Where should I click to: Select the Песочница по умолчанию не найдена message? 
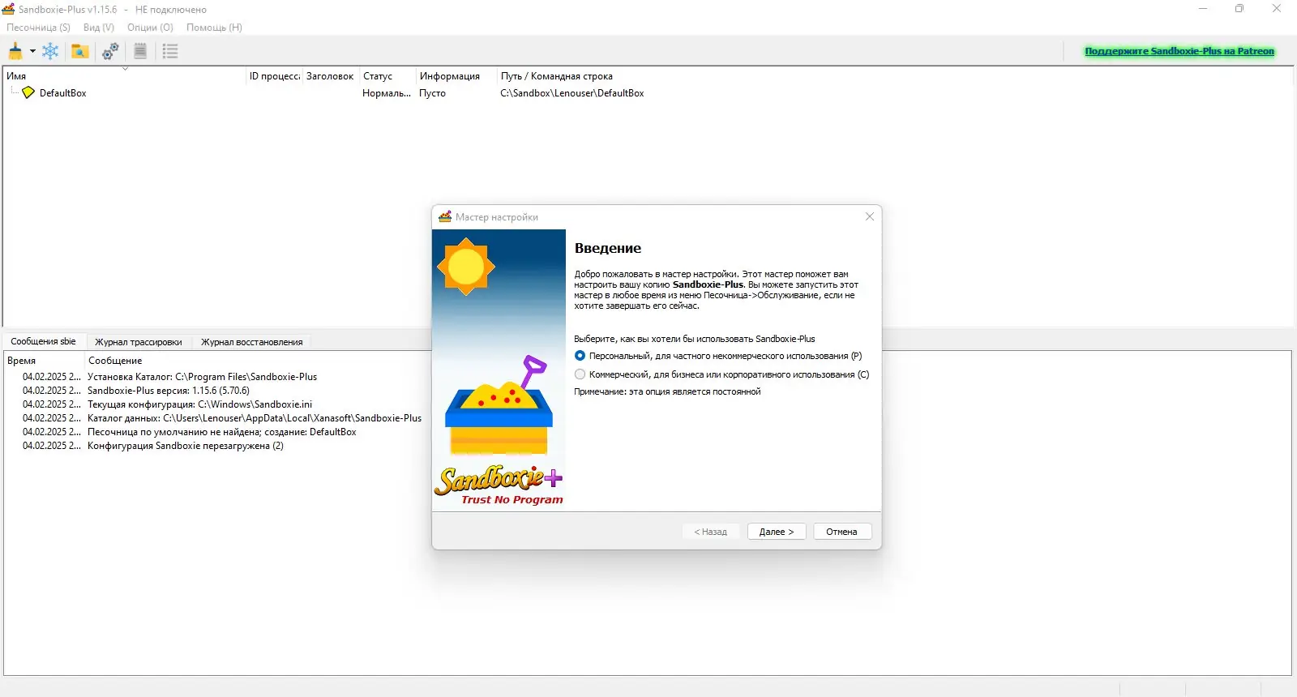222,432
